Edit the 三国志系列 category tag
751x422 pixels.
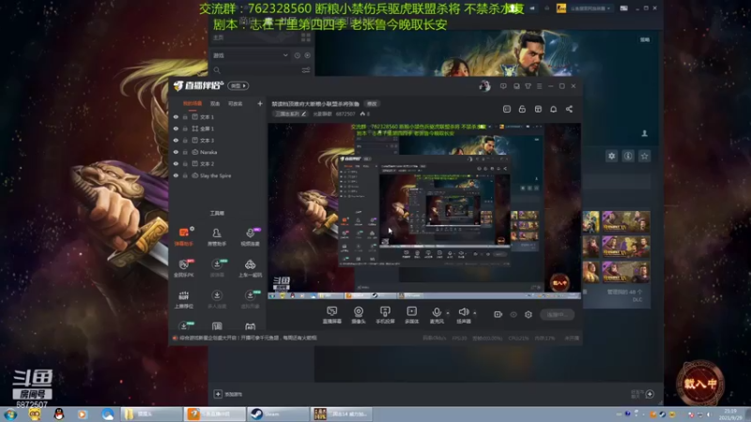[290, 113]
